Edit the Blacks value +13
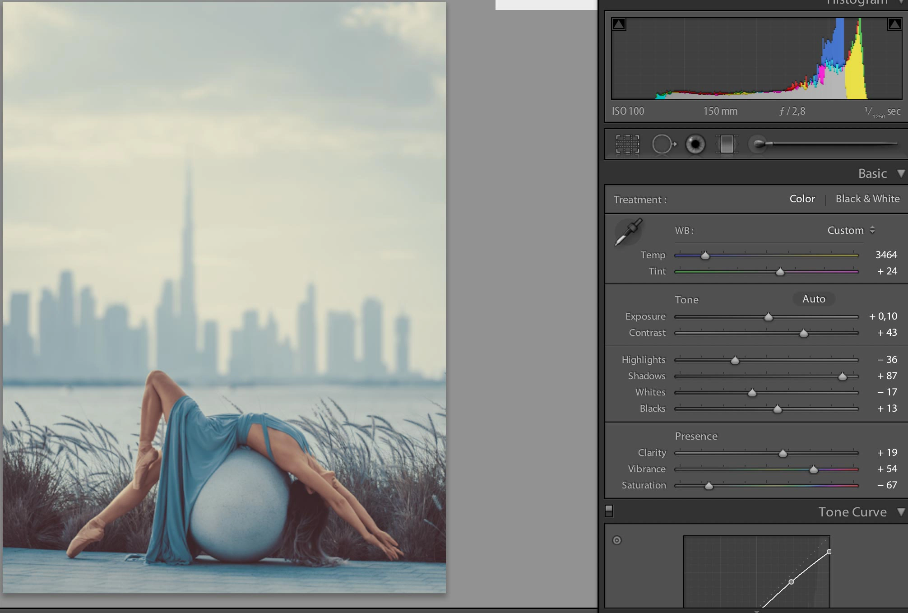 click(x=887, y=408)
